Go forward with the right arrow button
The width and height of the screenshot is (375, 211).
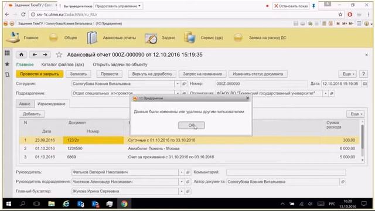click(45, 55)
